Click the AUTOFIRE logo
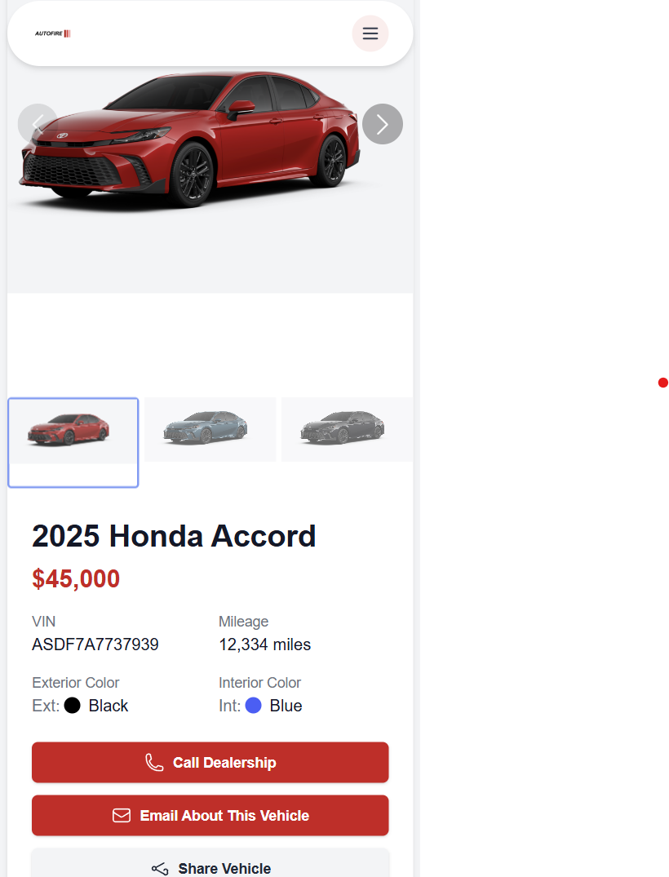The image size is (669, 877). point(52,33)
